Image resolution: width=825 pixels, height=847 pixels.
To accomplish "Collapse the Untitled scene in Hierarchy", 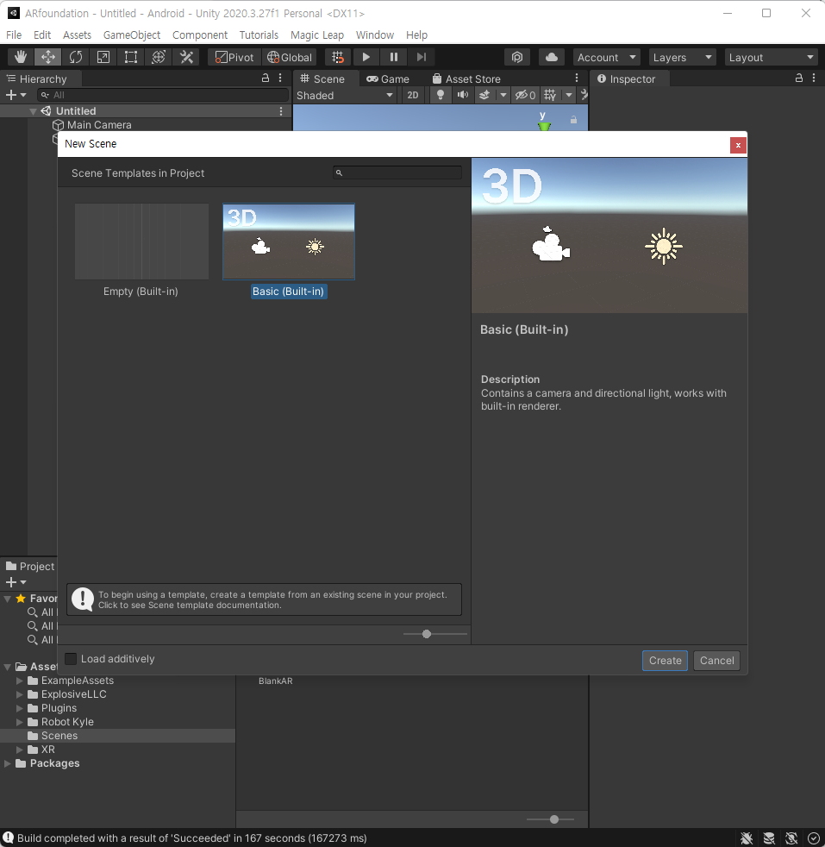I will tap(33, 111).
